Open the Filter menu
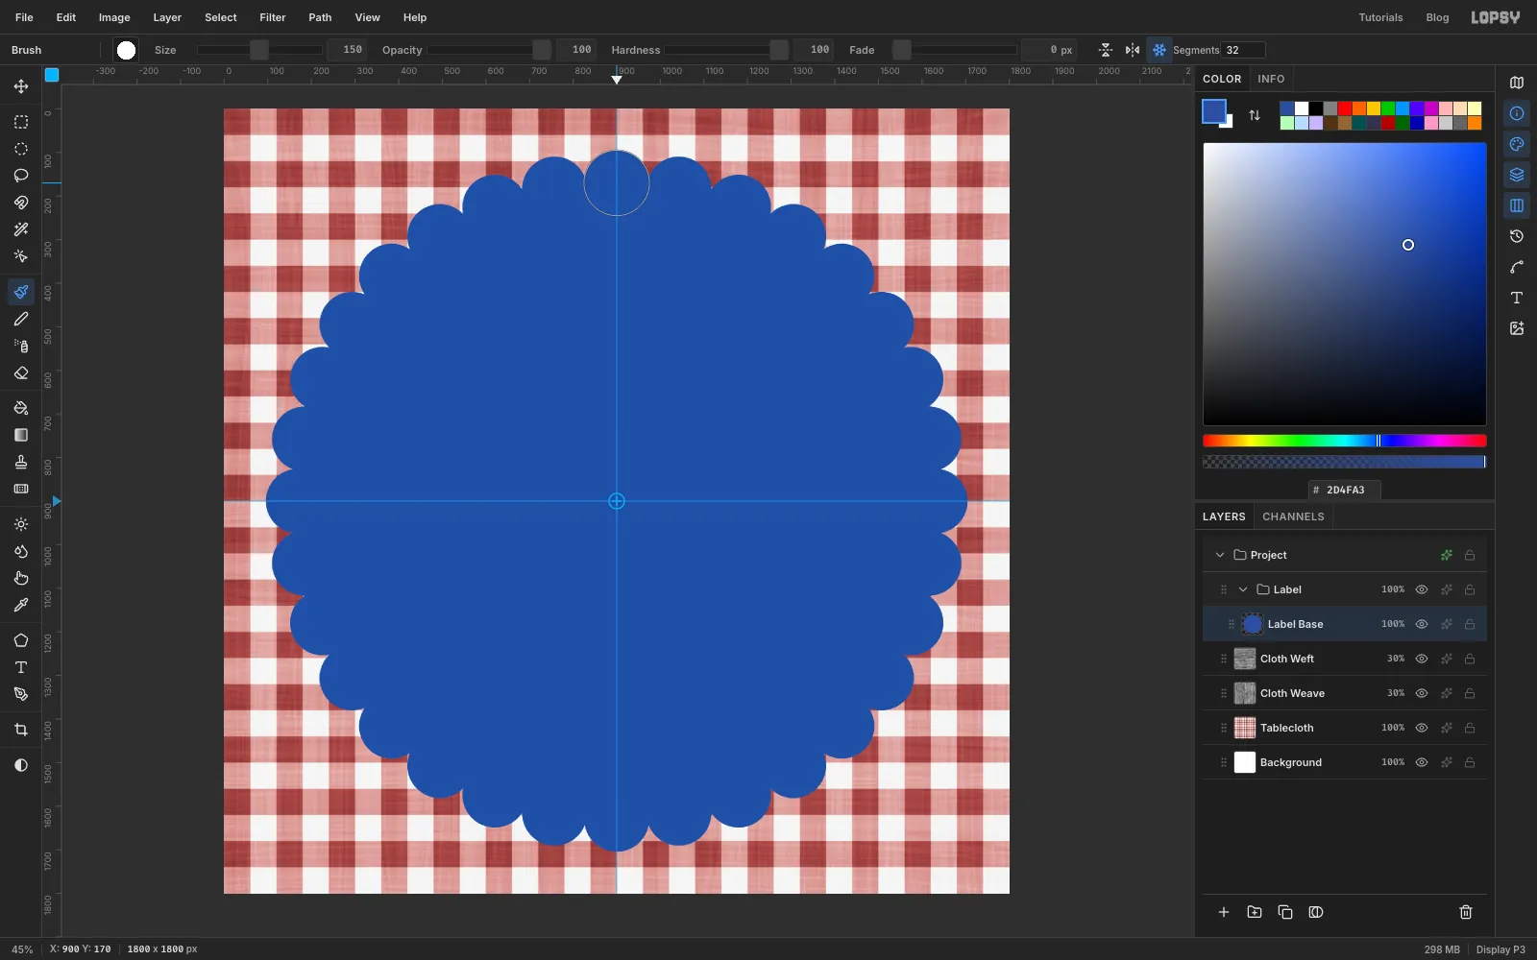The width and height of the screenshot is (1537, 960). pyautogui.click(x=273, y=17)
